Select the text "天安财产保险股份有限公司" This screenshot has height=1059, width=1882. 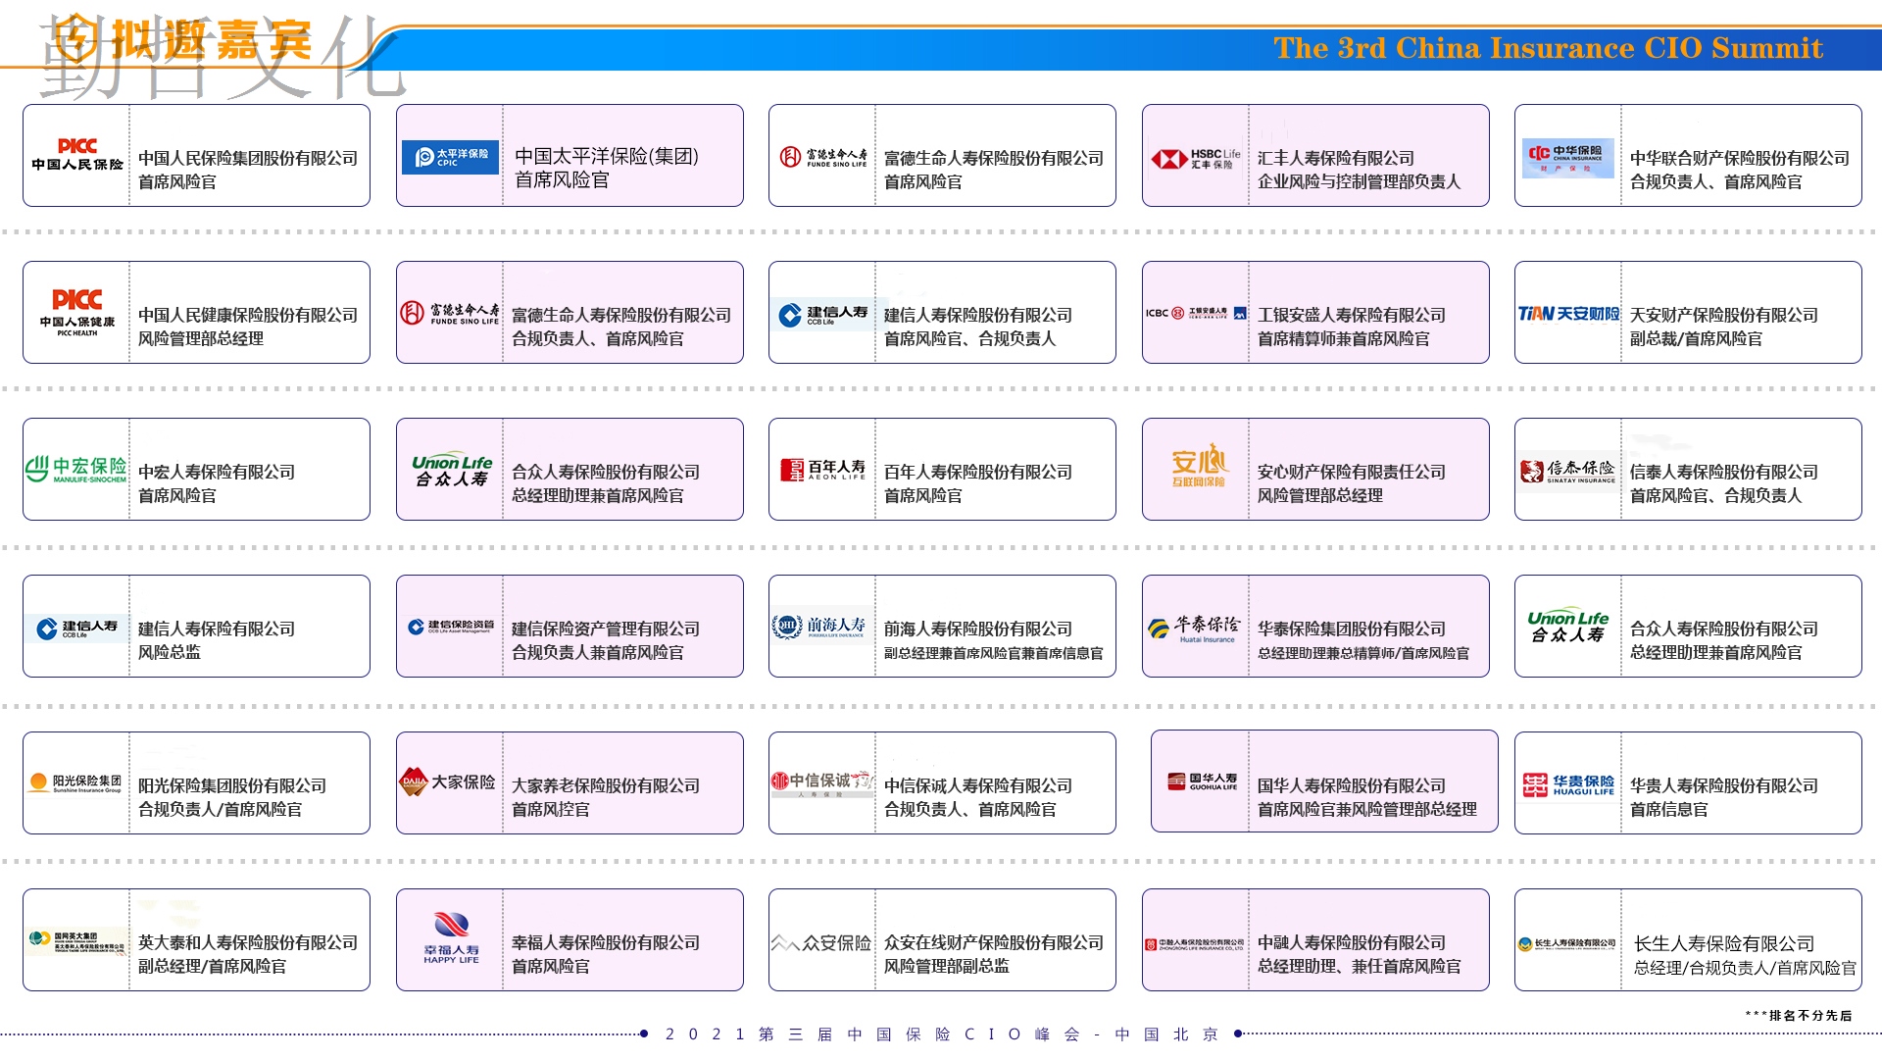[1724, 315]
